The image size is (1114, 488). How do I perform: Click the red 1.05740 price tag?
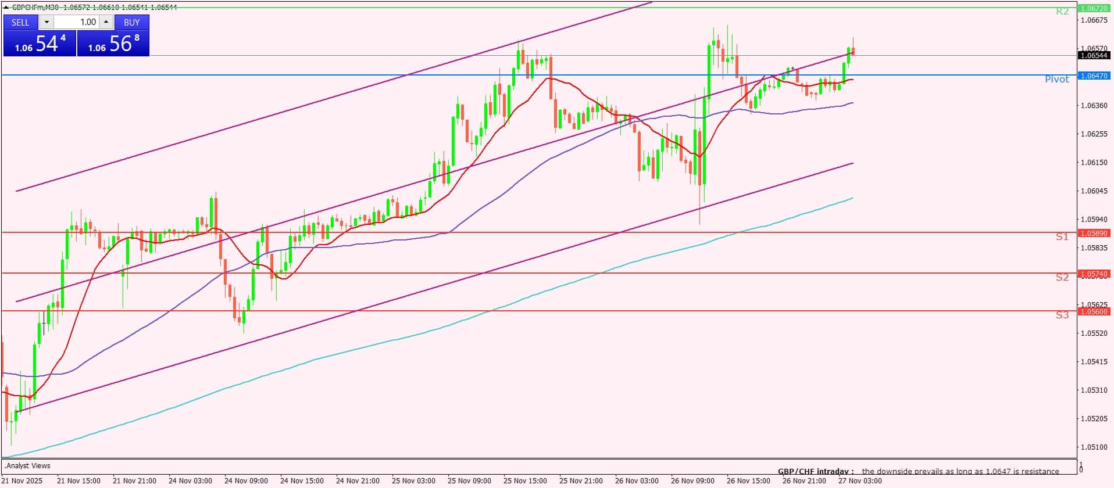(1094, 274)
